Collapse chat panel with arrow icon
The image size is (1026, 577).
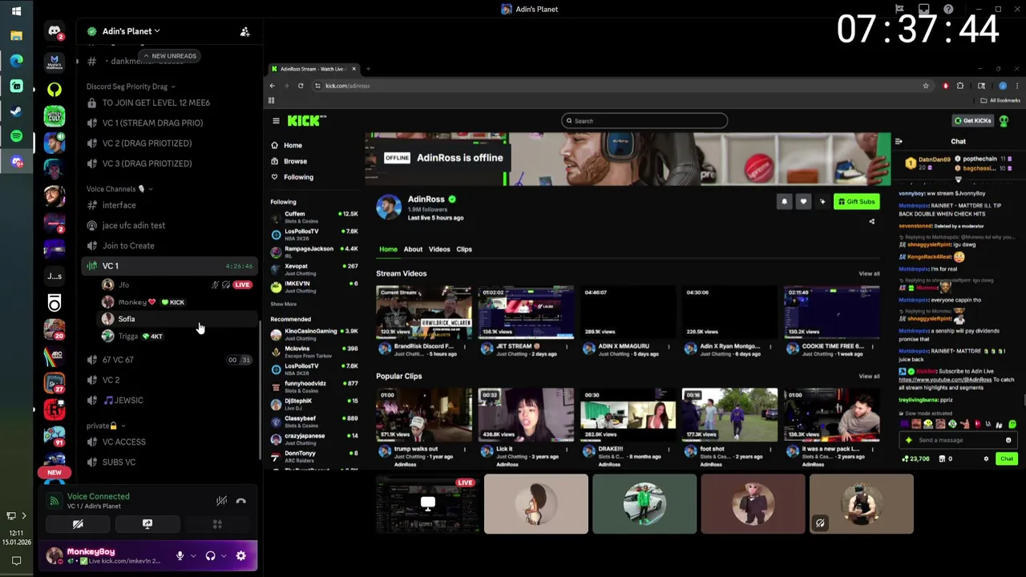point(899,142)
